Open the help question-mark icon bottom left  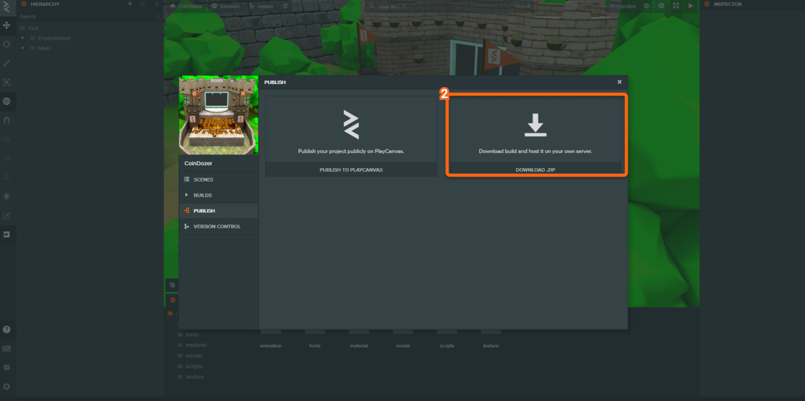pyautogui.click(x=7, y=330)
